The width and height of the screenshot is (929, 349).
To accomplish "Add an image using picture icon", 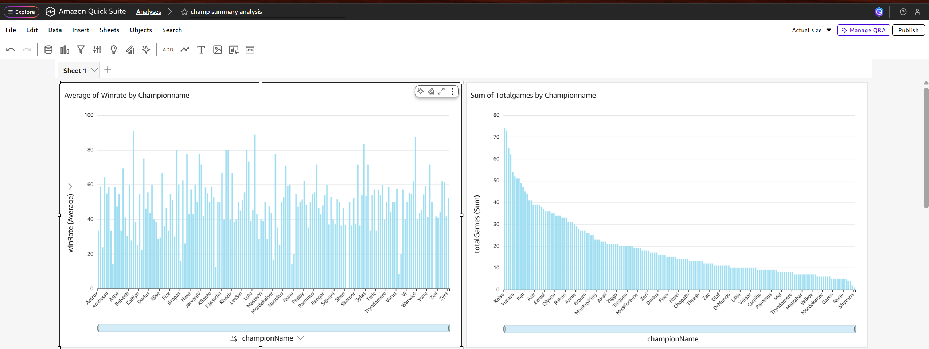I will pyautogui.click(x=218, y=50).
